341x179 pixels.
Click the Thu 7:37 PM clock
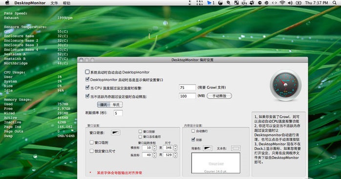(317, 3)
